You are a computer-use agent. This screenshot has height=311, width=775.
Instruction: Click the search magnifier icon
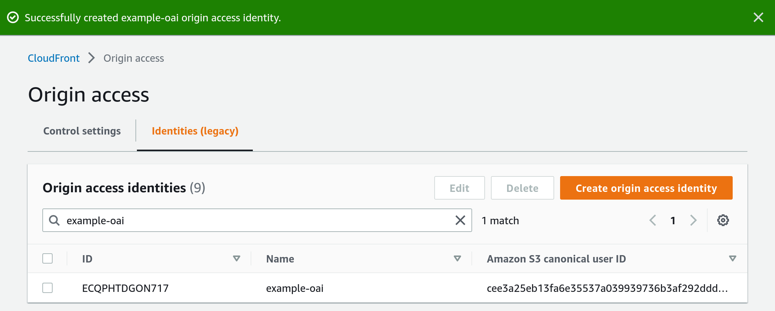(54, 220)
